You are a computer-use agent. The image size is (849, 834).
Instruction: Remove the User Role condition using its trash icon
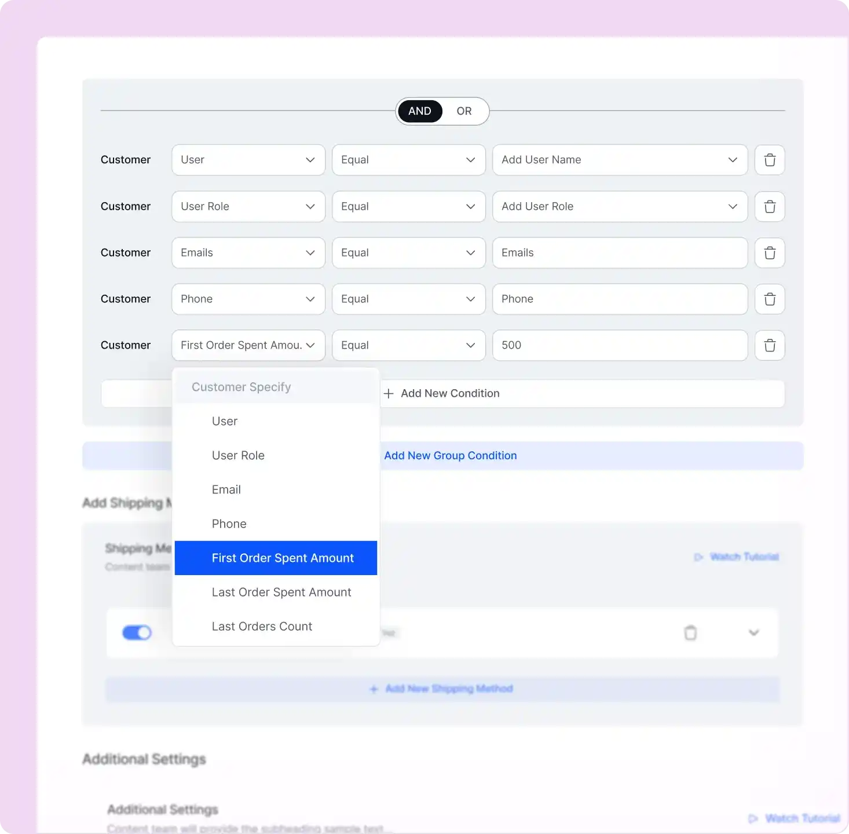pos(769,206)
